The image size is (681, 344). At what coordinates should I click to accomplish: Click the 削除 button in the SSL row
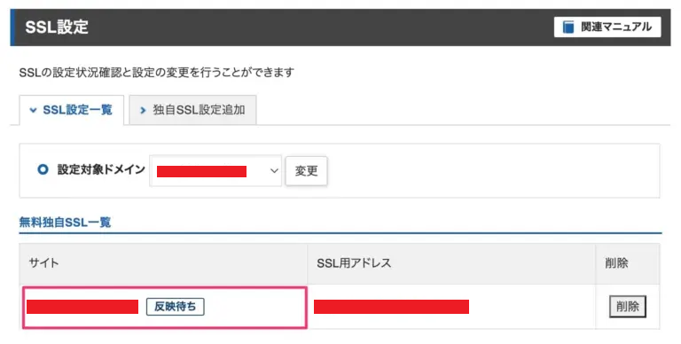tap(628, 307)
